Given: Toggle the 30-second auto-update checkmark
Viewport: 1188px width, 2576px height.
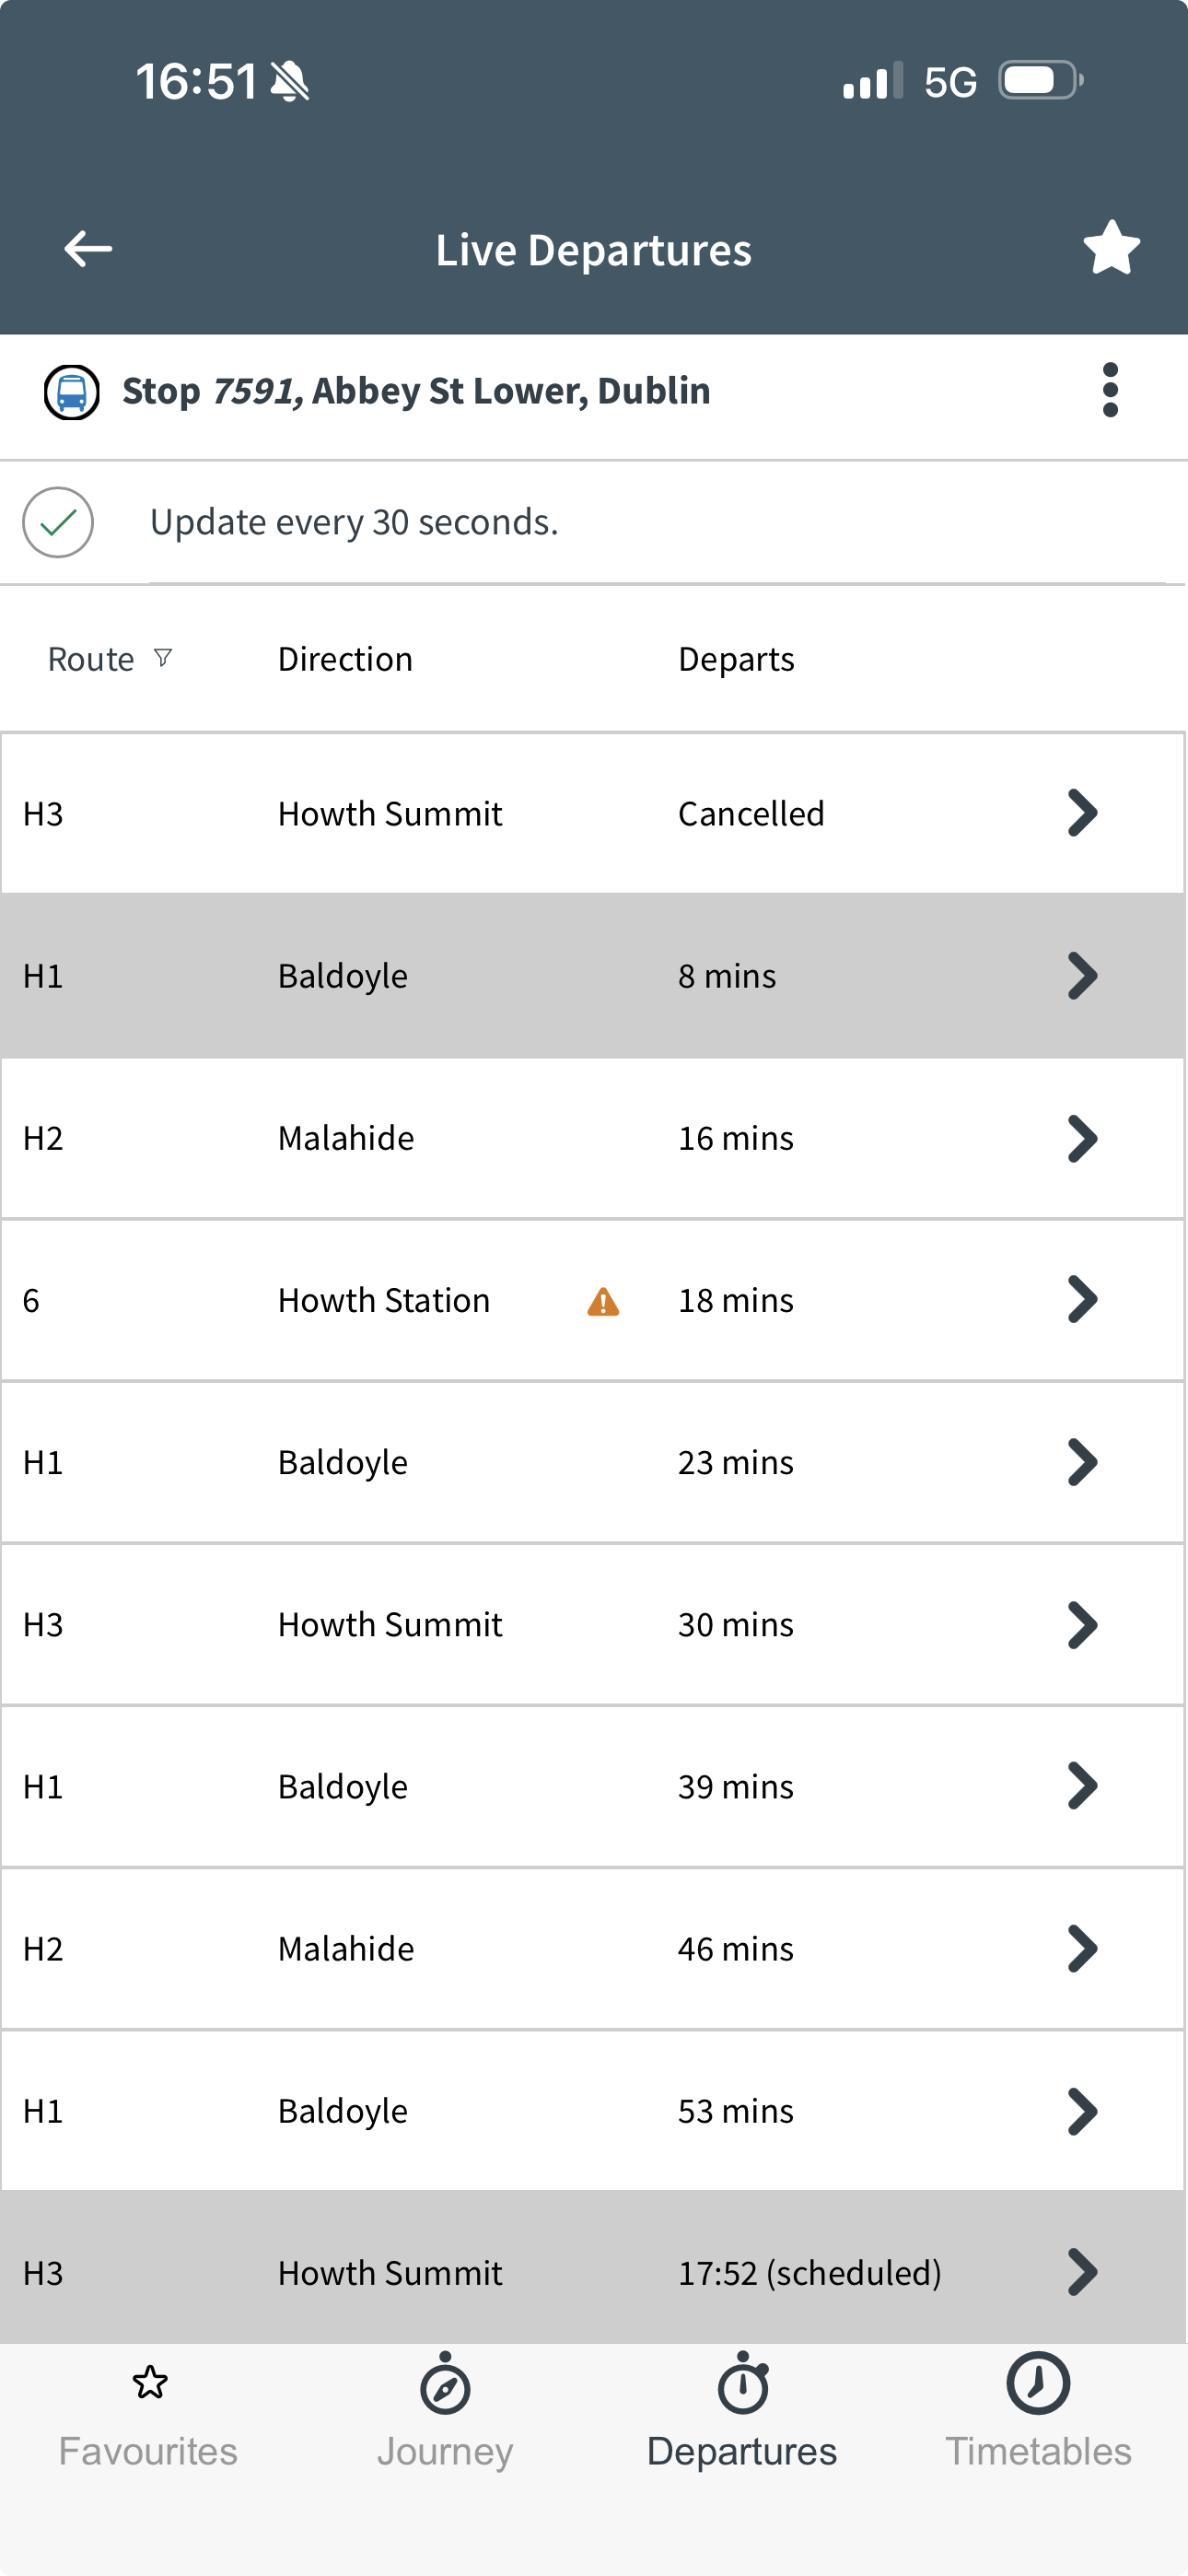Looking at the screenshot, I should pyautogui.click(x=58, y=522).
